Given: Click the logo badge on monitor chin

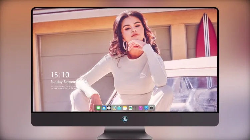Looking at the screenshot, I should pyautogui.click(x=125, y=119).
